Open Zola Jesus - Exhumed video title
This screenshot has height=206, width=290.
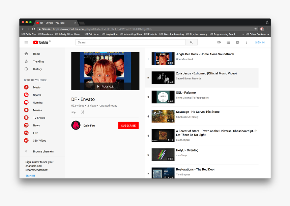point(206,73)
